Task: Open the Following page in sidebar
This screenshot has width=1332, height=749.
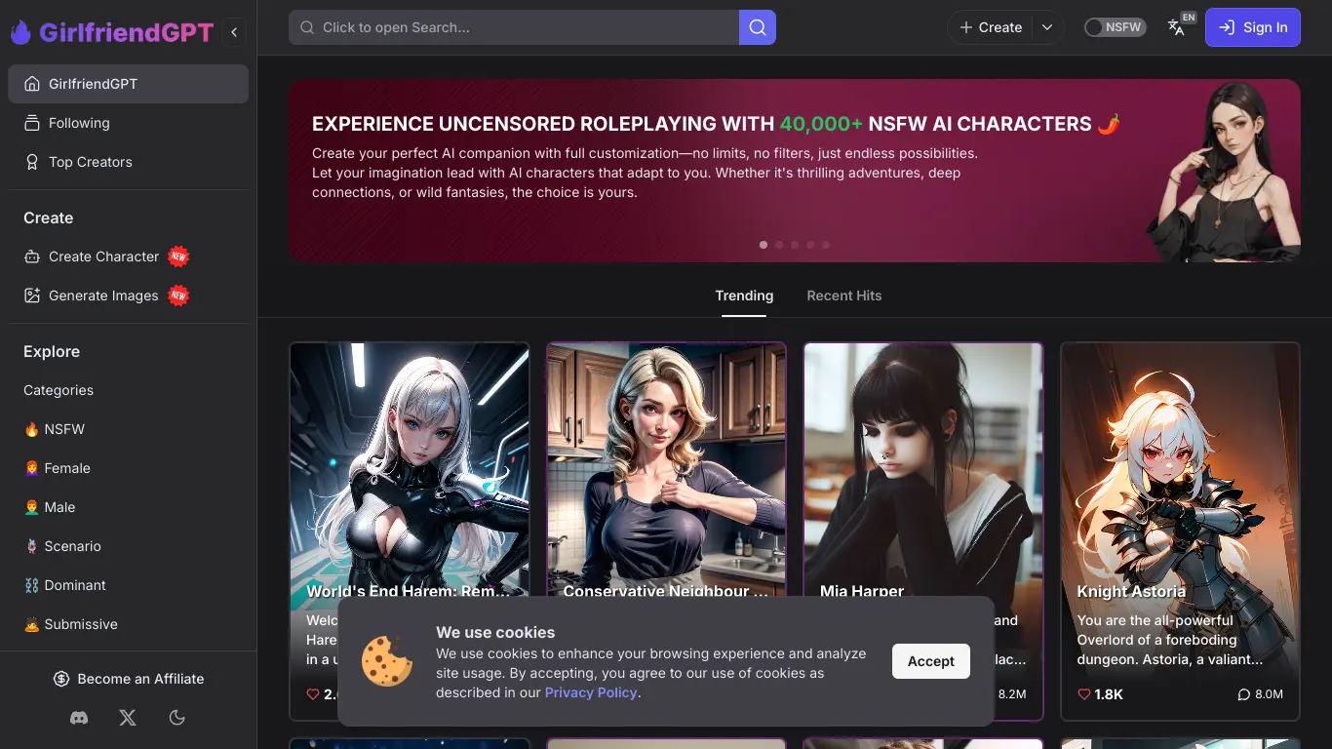Action: (x=128, y=123)
